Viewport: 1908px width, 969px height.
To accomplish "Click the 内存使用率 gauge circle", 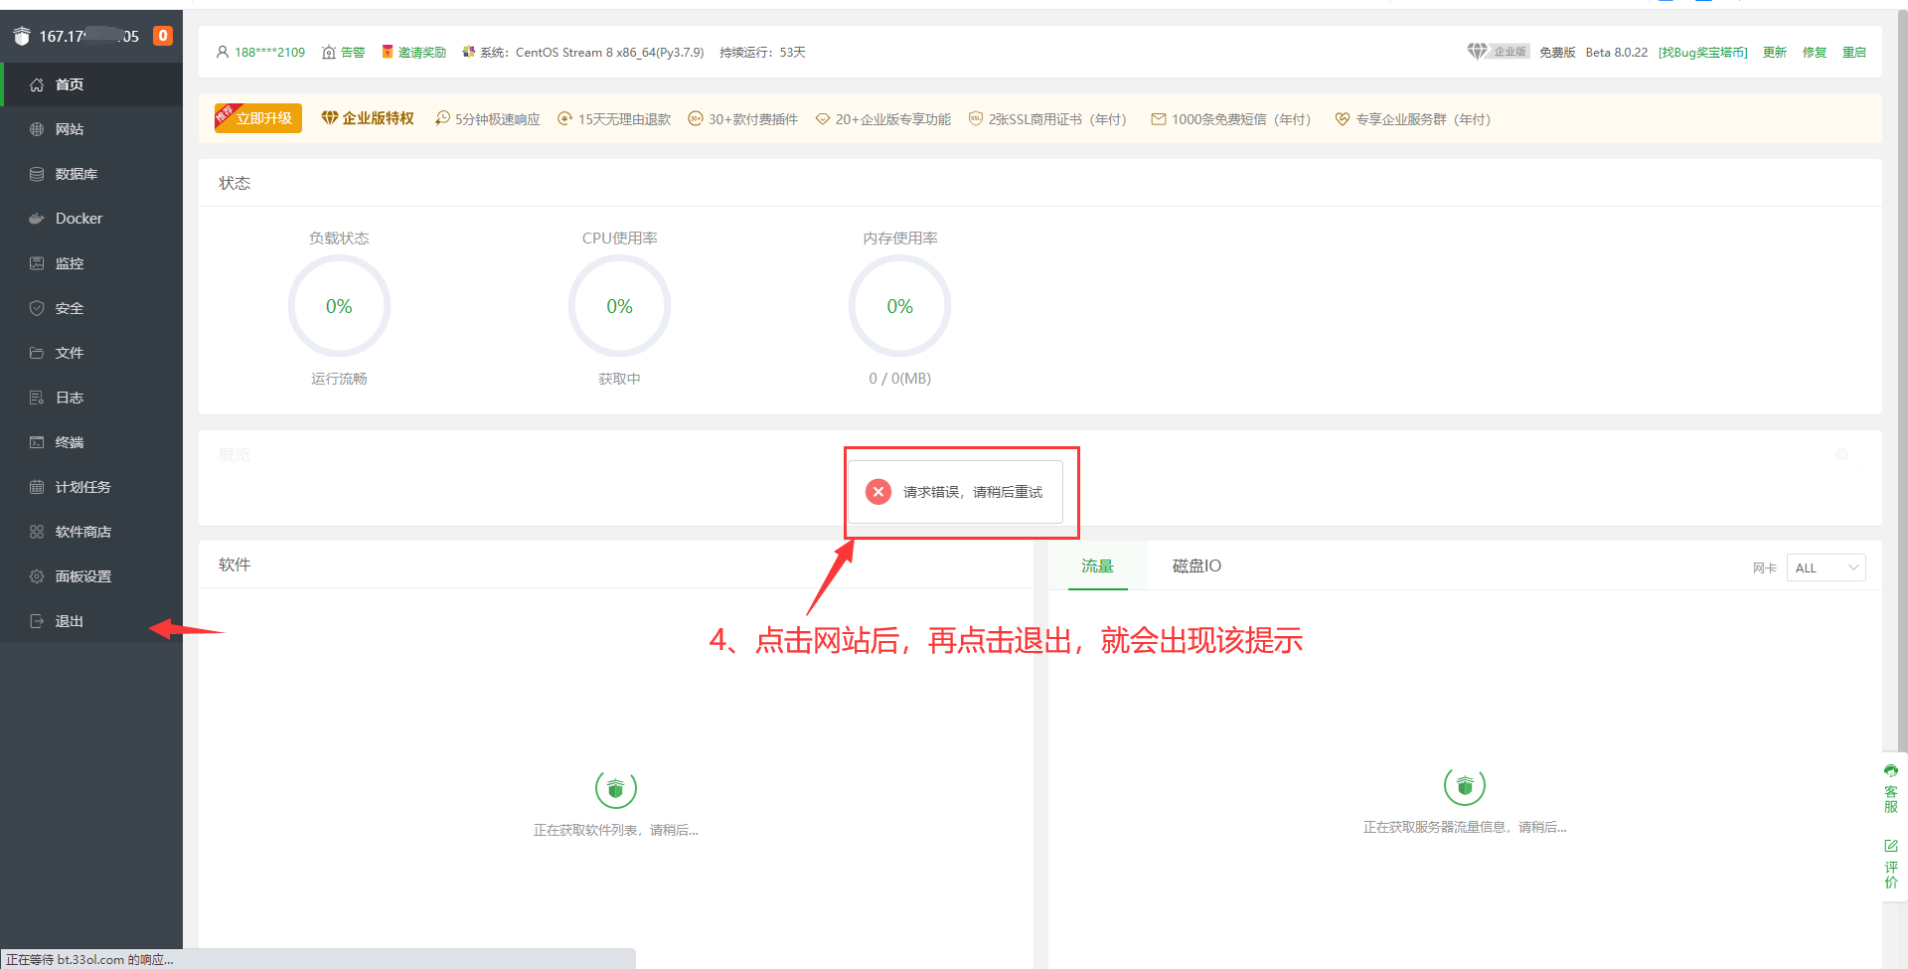I will [899, 306].
